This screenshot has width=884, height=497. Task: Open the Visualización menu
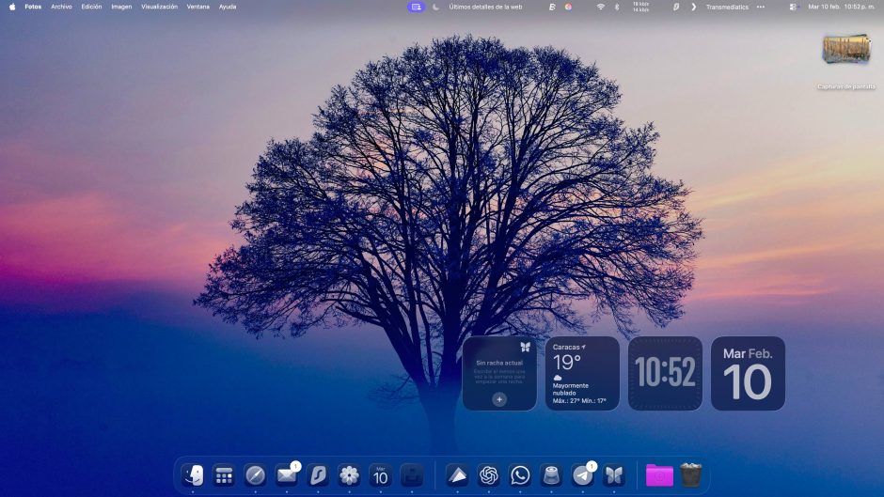click(x=159, y=7)
